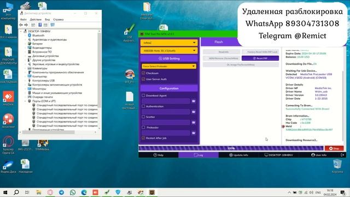Image resolution: width=350 pixels, height=197 pixels.
Task: Enable the Preloader checkbox
Action: [x=143, y=128]
